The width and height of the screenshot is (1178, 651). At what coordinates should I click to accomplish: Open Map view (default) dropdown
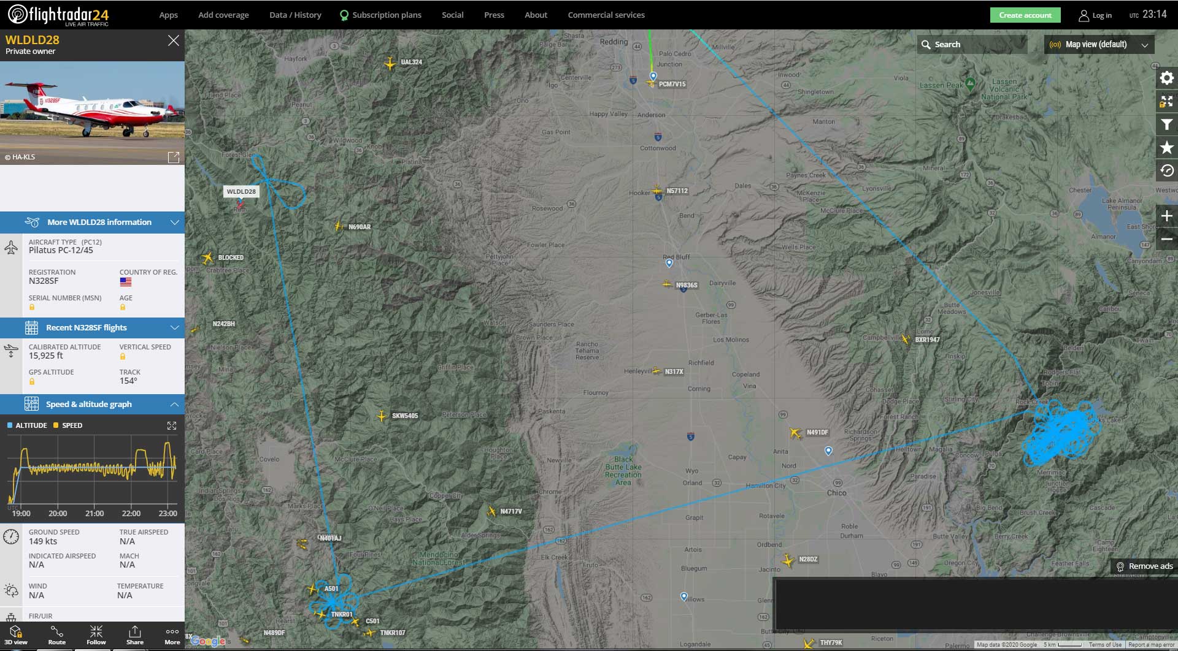pyautogui.click(x=1099, y=45)
